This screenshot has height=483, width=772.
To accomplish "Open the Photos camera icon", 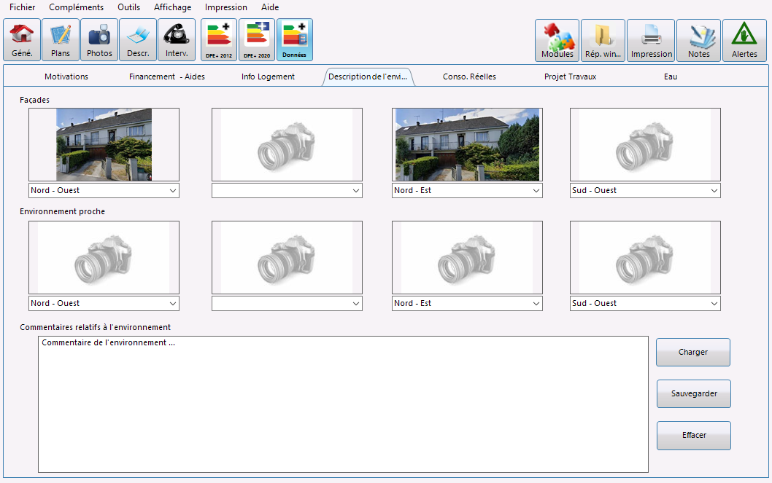I will pos(99,40).
